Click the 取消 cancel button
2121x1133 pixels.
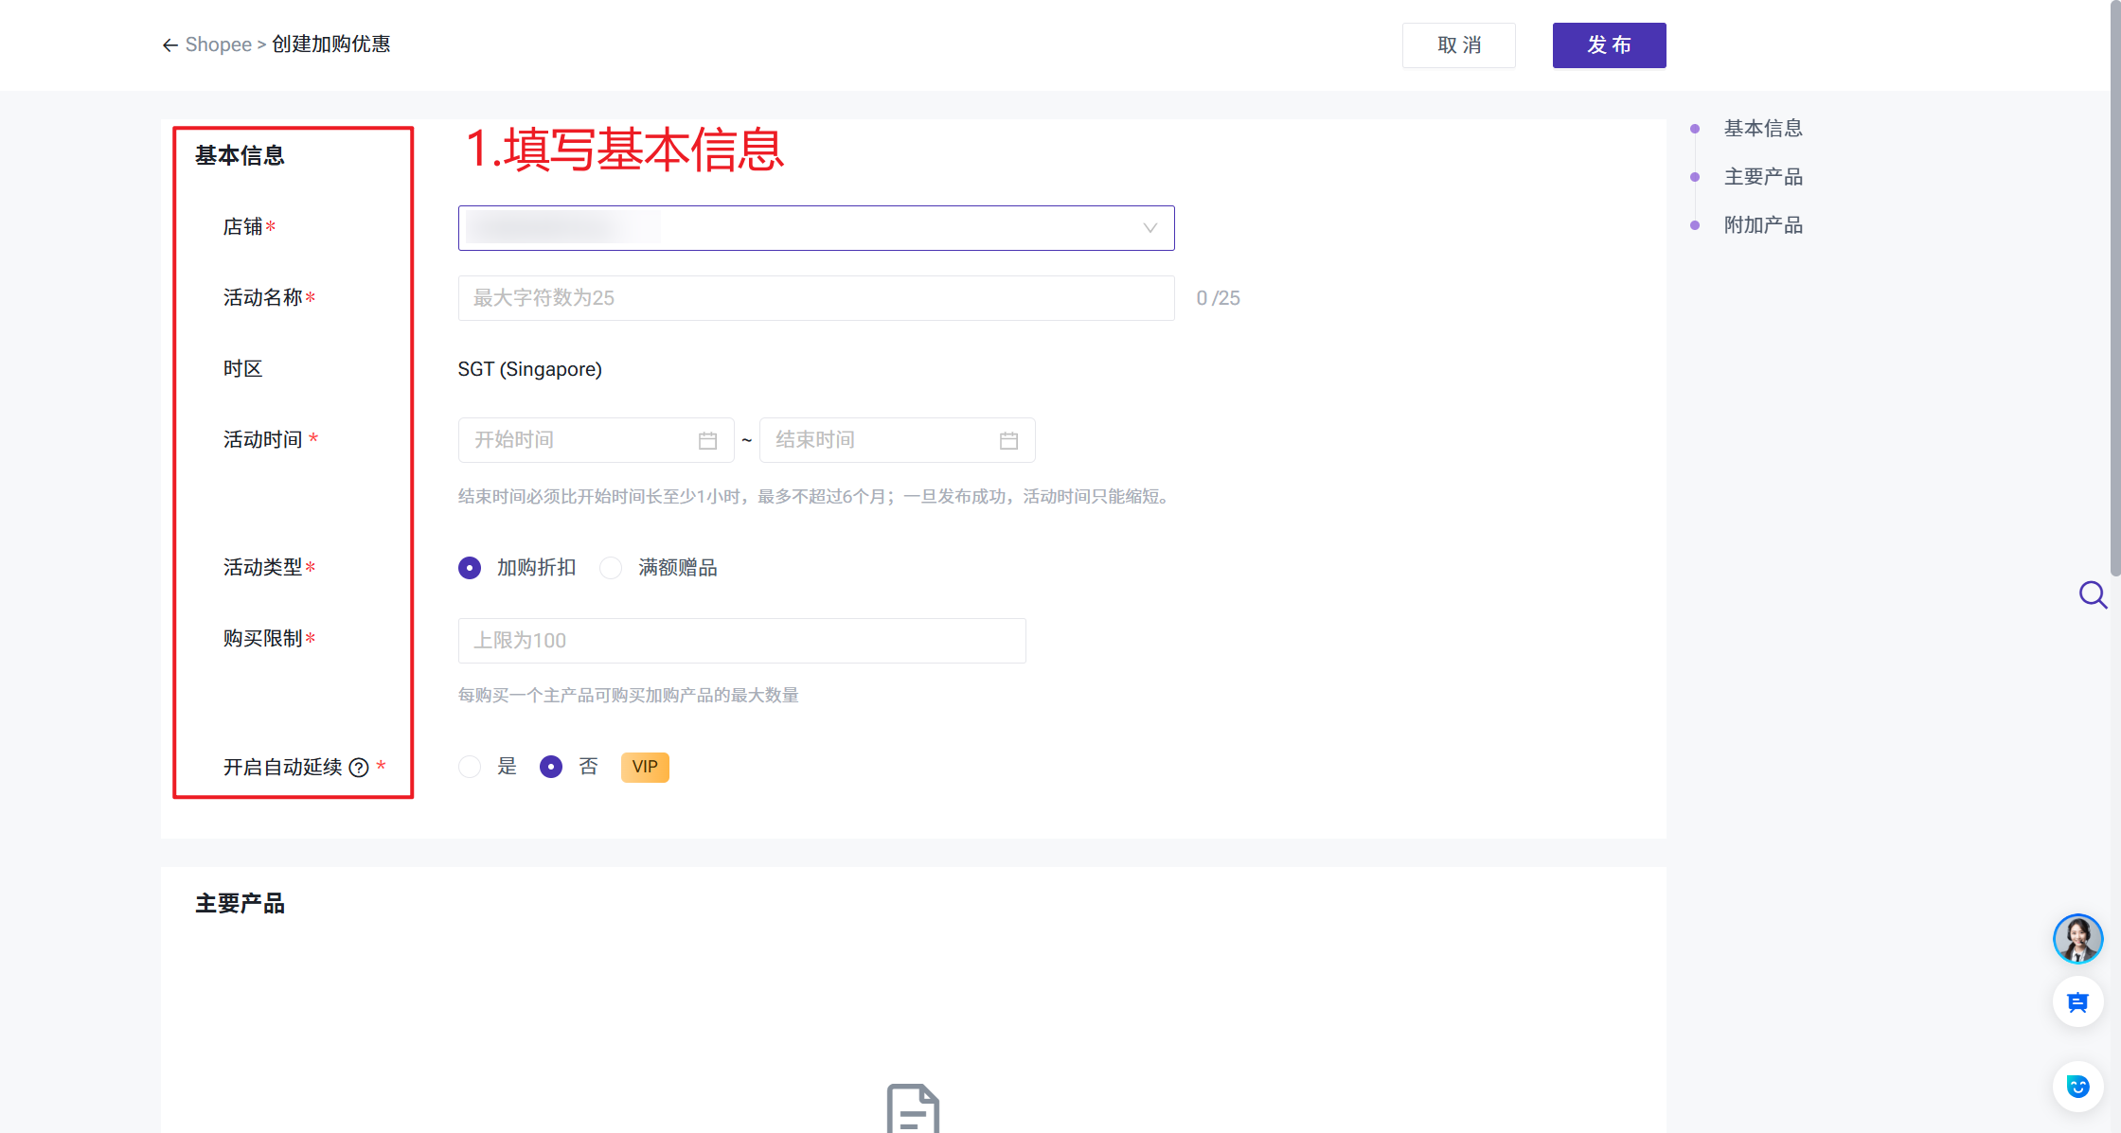point(1458,45)
